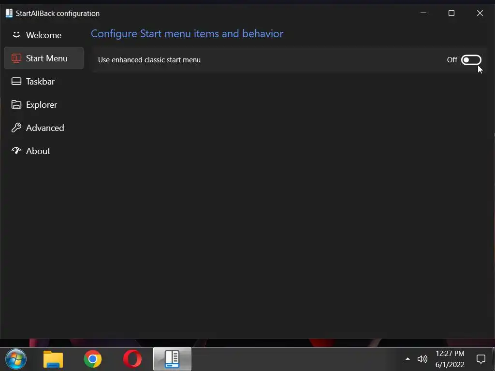Click the 'Use enhanced classic start menu' label
This screenshot has width=495, height=371.
point(149,60)
